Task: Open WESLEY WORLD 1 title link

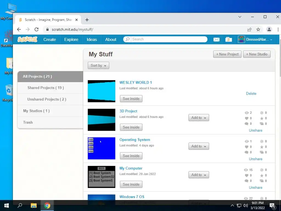Action: click(136, 82)
